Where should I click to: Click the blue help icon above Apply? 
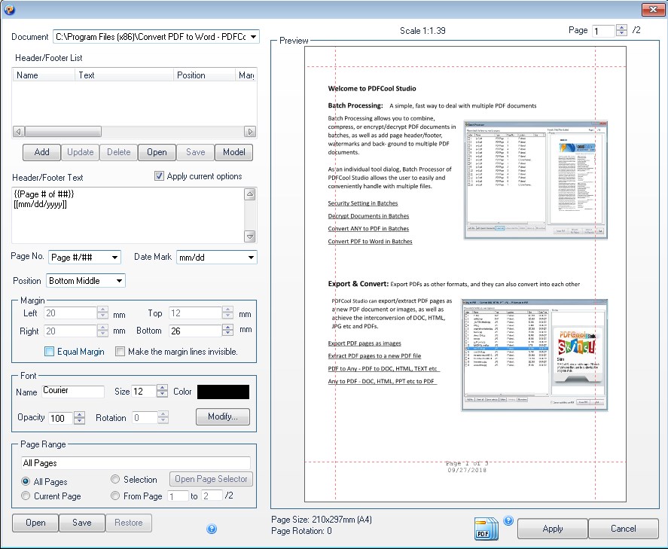pyautogui.click(x=508, y=520)
